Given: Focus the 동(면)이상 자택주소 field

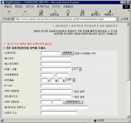Looking at the screenshot, I should point(65,107).
